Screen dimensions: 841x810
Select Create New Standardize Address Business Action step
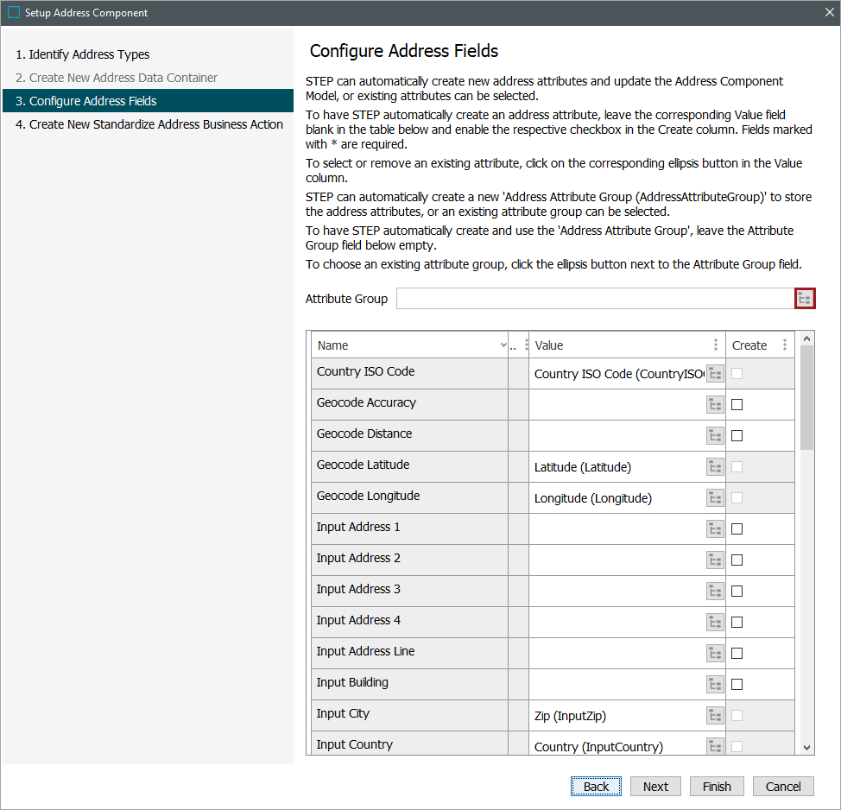point(149,124)
